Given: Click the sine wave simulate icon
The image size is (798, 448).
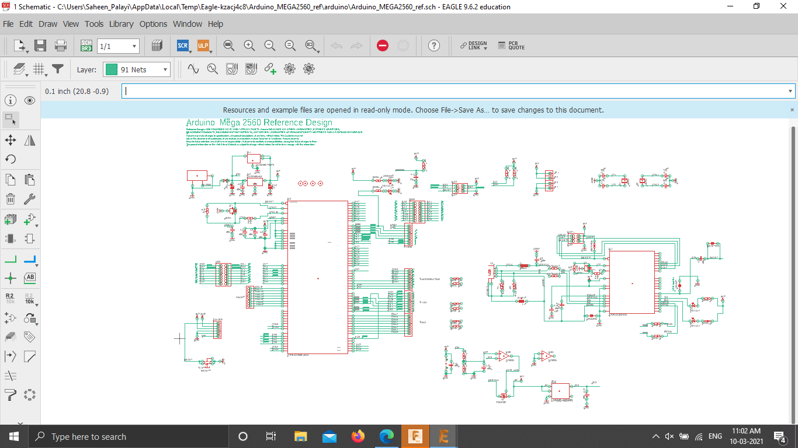Looking at the screenshot, I should (193, 69).
